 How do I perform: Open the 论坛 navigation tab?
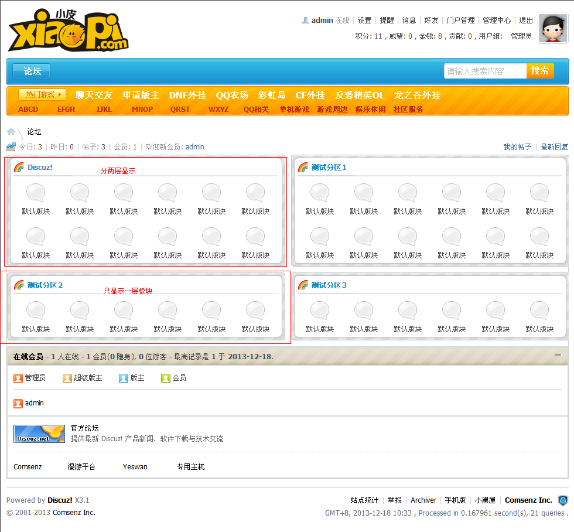[x=32, y=71]
